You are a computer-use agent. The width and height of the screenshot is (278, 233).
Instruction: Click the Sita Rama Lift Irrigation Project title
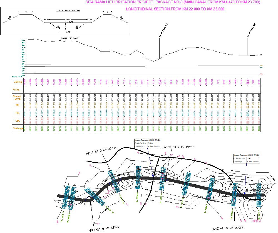point(173,3)
